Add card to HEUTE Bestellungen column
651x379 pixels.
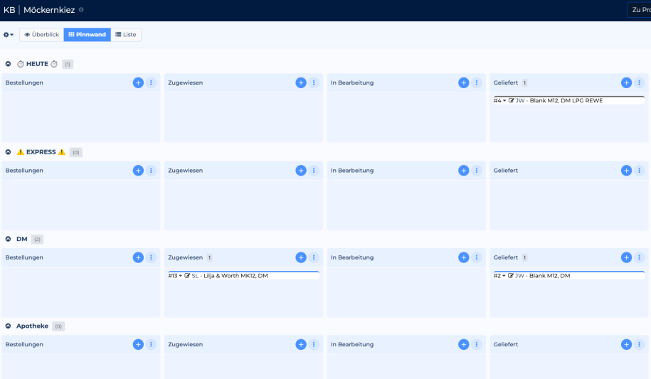[138, 82]
